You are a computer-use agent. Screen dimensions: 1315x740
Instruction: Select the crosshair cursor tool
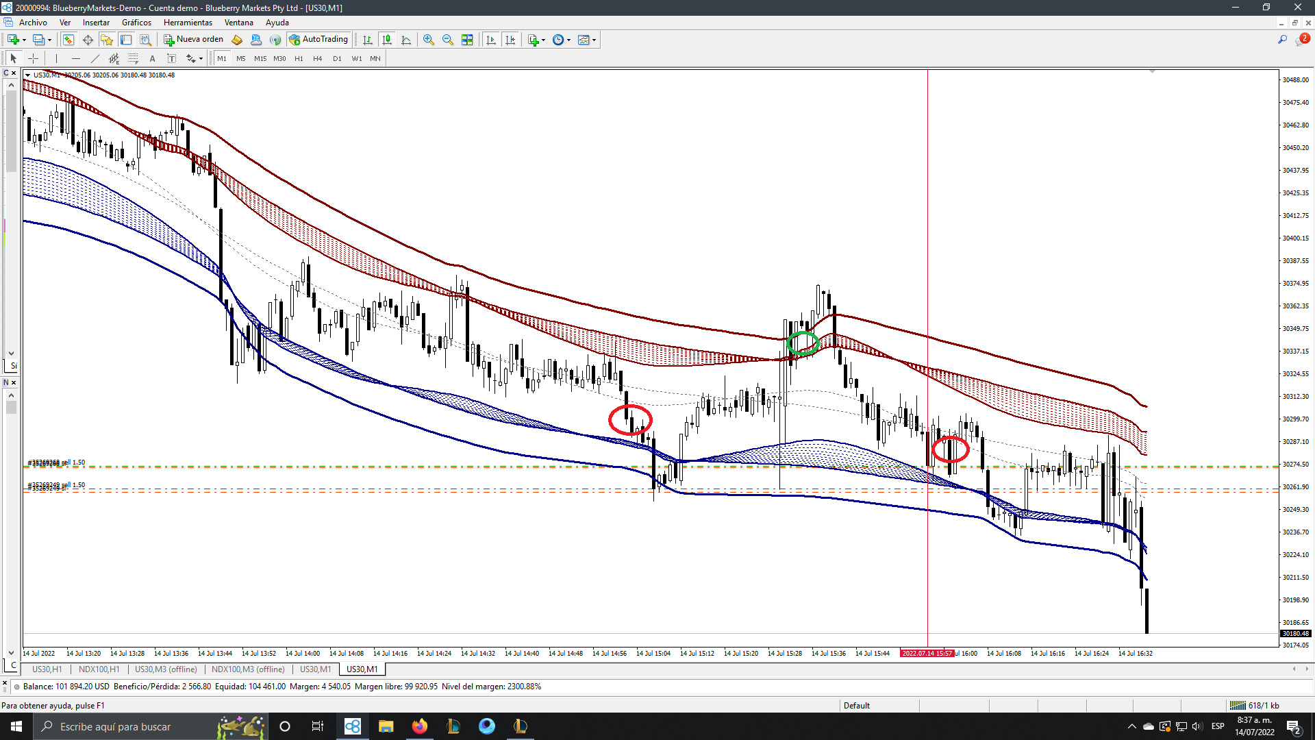point(33,59)
